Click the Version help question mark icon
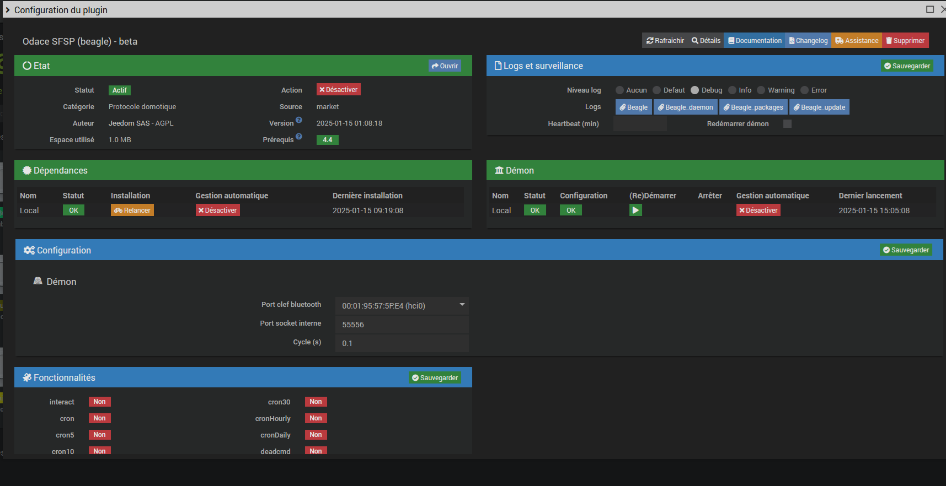Viewport: 946px width, 486px height. pos(299,120)
